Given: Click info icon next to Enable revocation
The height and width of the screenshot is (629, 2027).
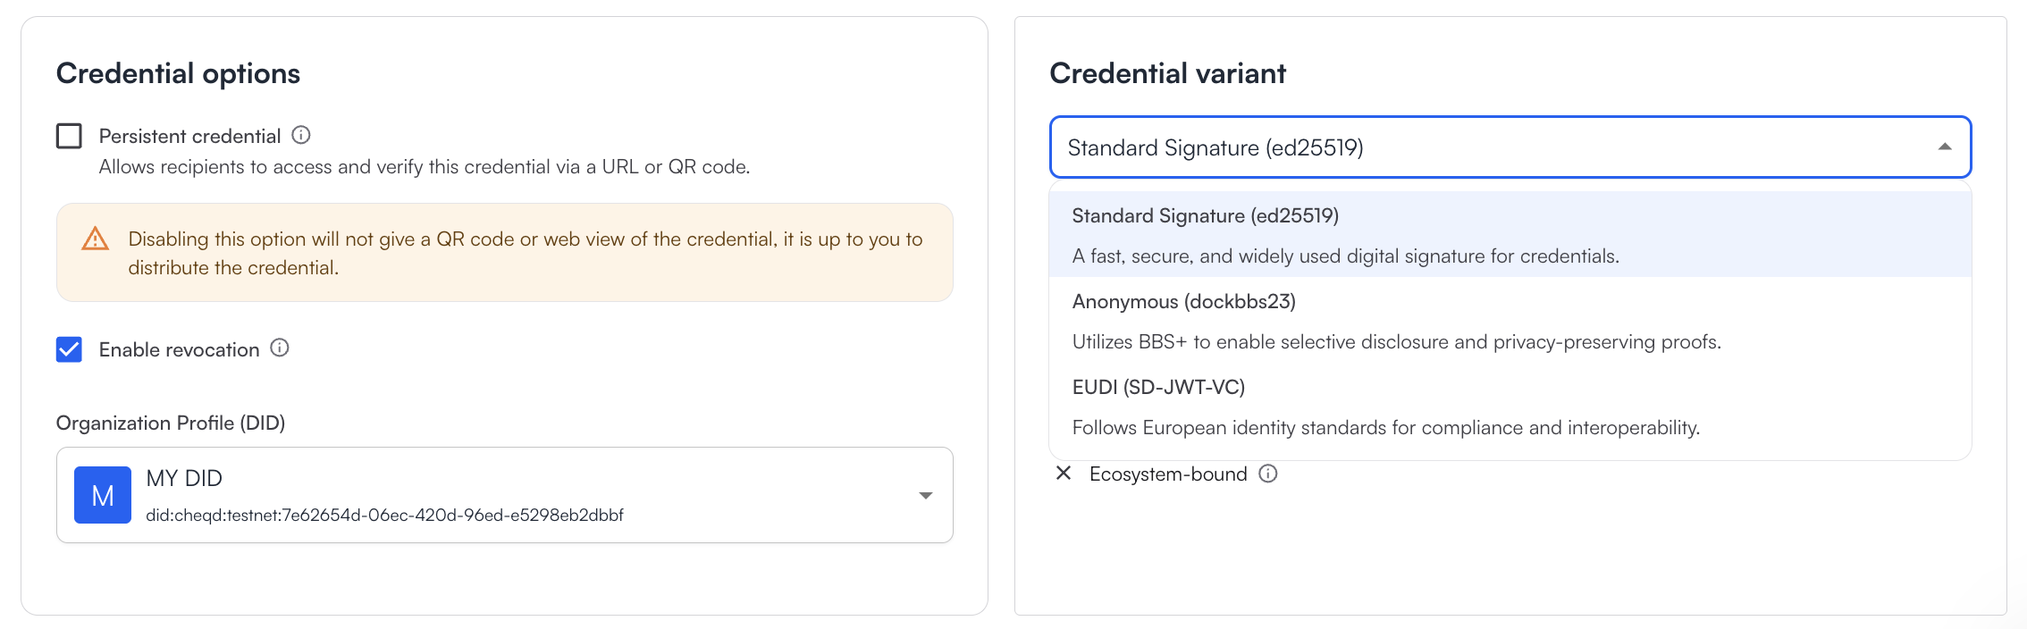Looking at the screenshot, I should (x=280, y=348).
